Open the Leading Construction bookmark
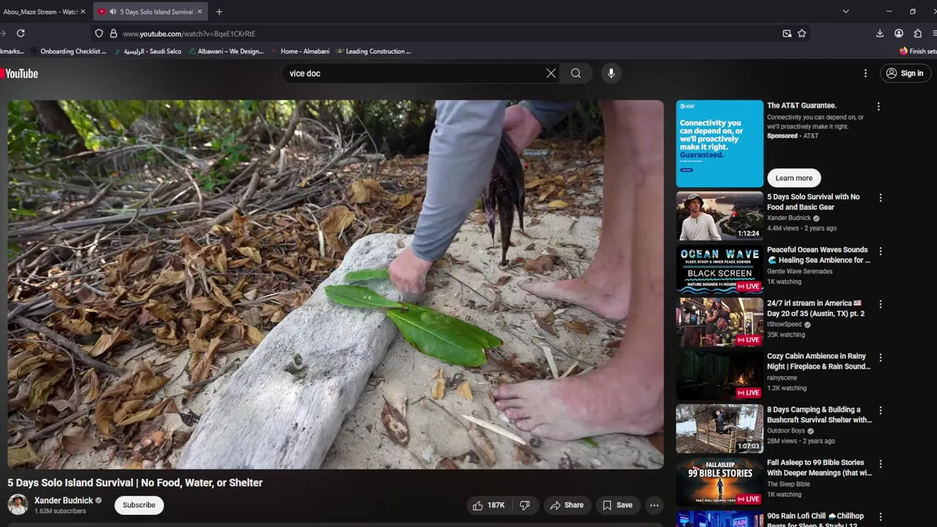This screenshot has width=937, height=527. point(373,51)
